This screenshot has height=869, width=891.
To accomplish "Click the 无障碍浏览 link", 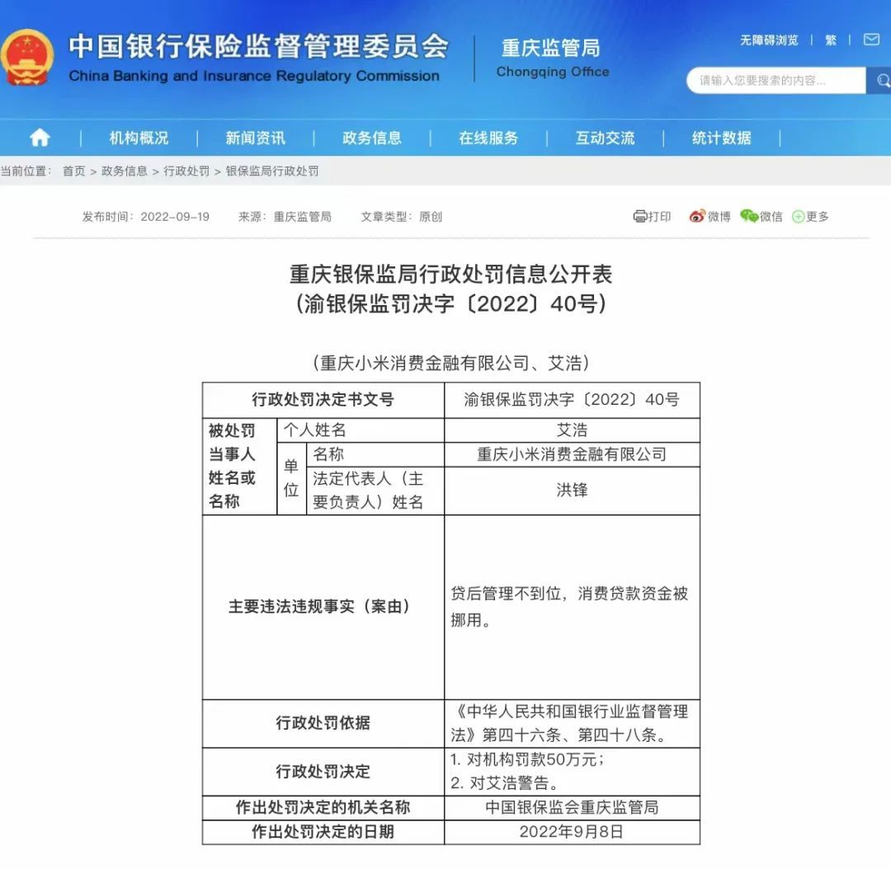I will coord(769,40).
